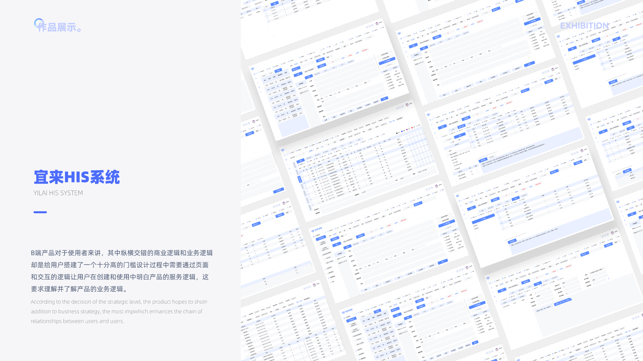Select the highlighted blue tab in top-left patient list
The image size is (643, 361).
(278, 71)
